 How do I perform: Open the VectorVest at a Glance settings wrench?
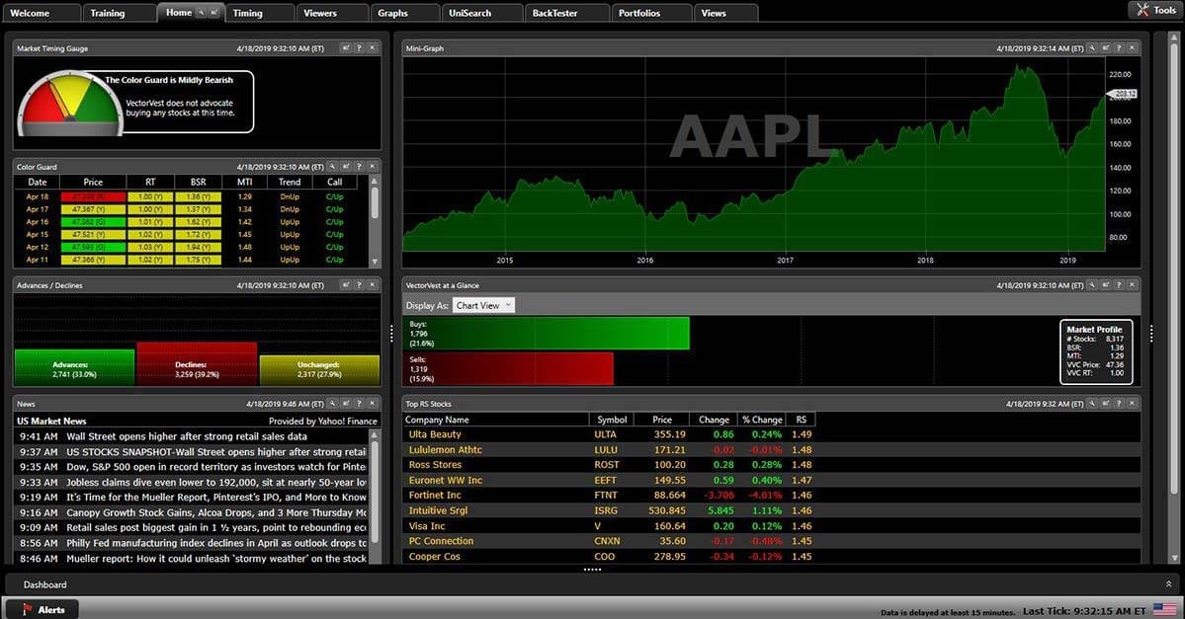(x=1092, y=284)
